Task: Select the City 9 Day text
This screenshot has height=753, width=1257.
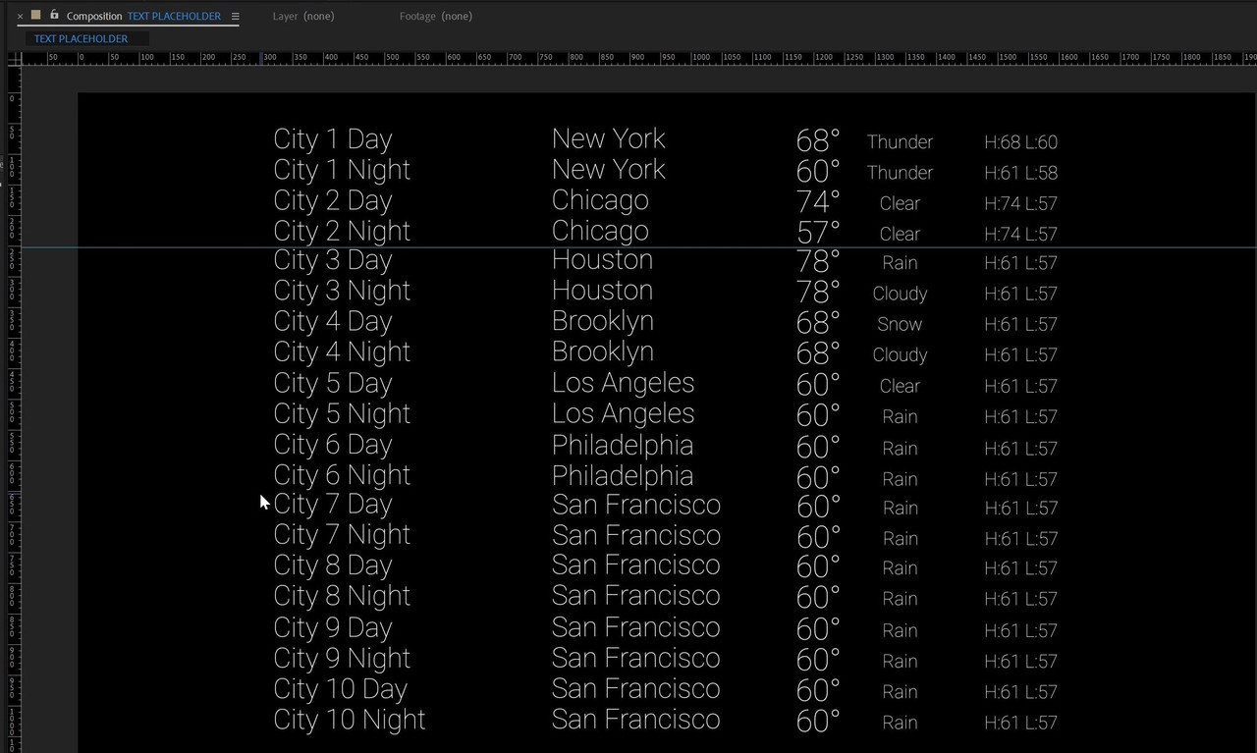Action: (333, 628)
